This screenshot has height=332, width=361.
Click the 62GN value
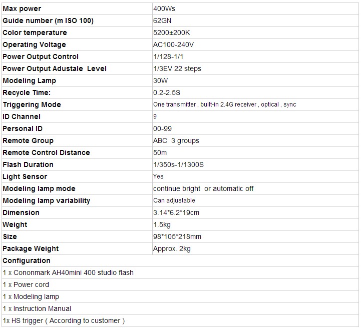coord(163,20)
